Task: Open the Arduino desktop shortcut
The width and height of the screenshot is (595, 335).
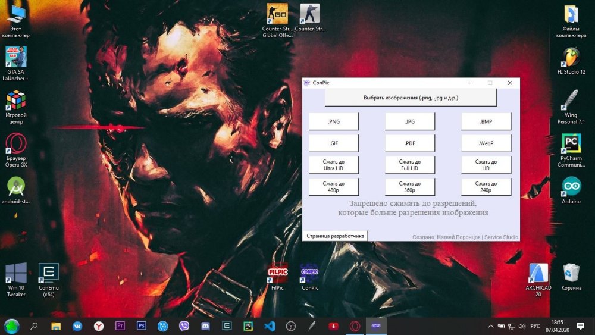Action: [571, 187]
